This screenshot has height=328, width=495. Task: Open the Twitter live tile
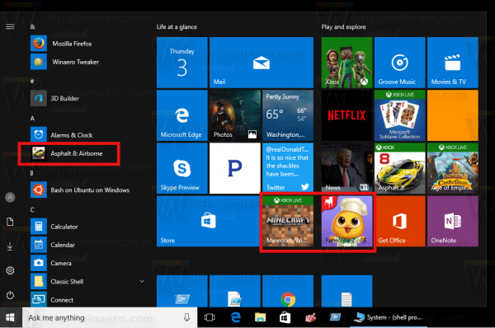[x=288, y=168]
